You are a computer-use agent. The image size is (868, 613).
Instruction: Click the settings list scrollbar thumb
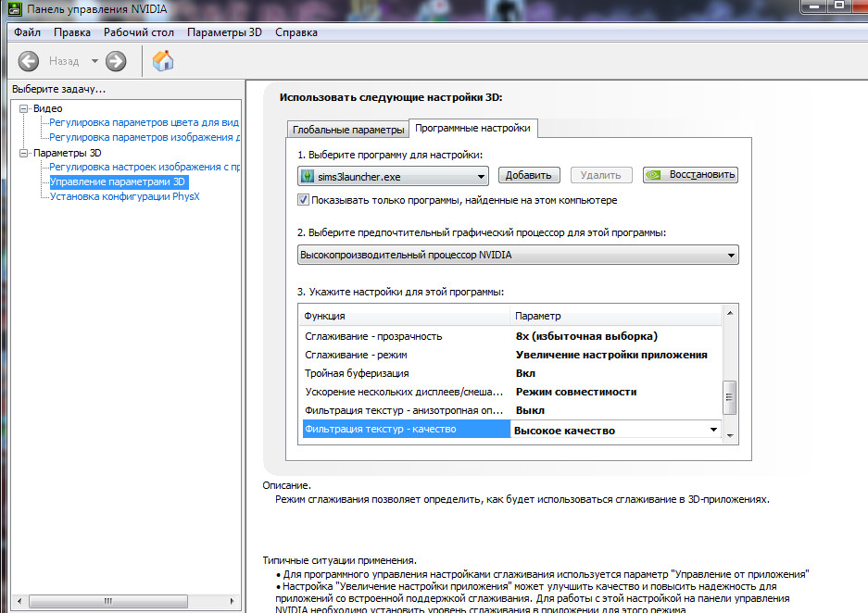coord(730,397)
